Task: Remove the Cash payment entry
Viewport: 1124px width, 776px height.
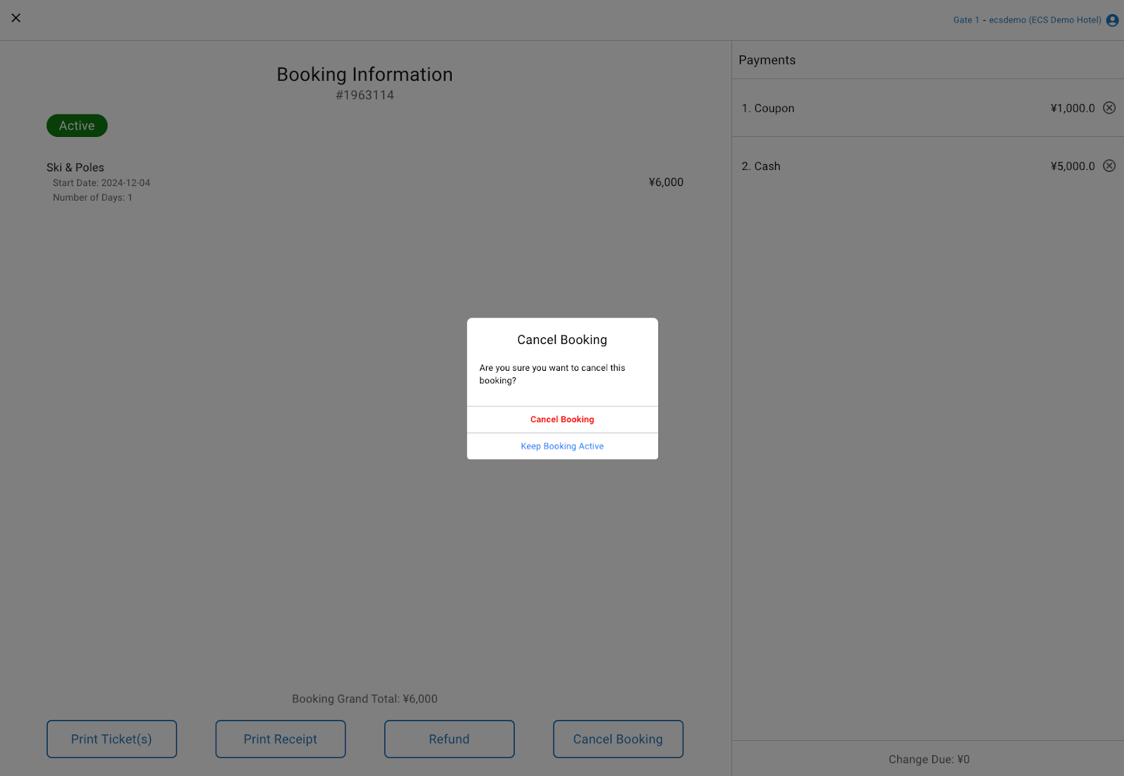Action: [1109, 166]
